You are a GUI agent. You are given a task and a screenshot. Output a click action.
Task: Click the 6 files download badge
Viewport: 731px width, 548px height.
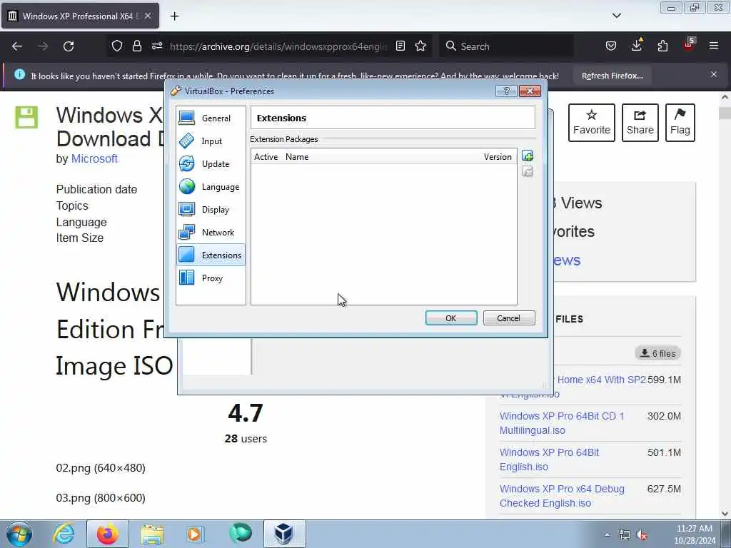657,353
